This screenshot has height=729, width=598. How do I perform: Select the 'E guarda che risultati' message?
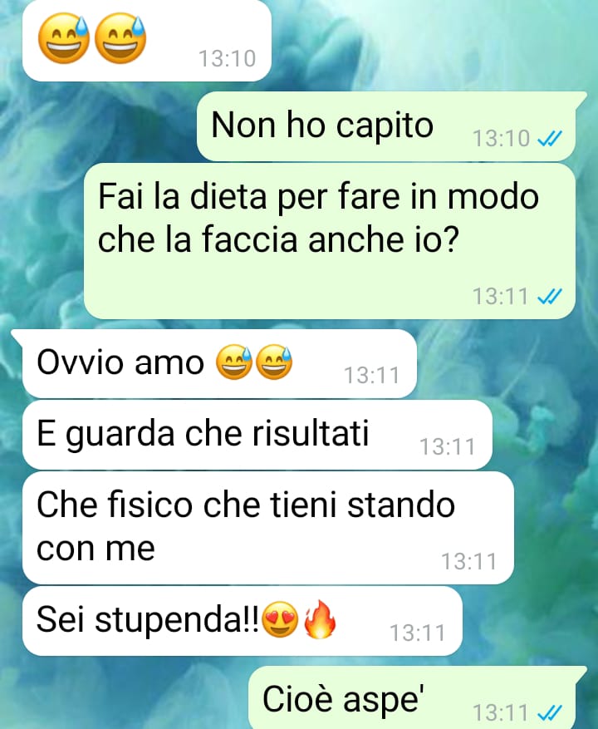pyautogui.click(x=257, y=435)
